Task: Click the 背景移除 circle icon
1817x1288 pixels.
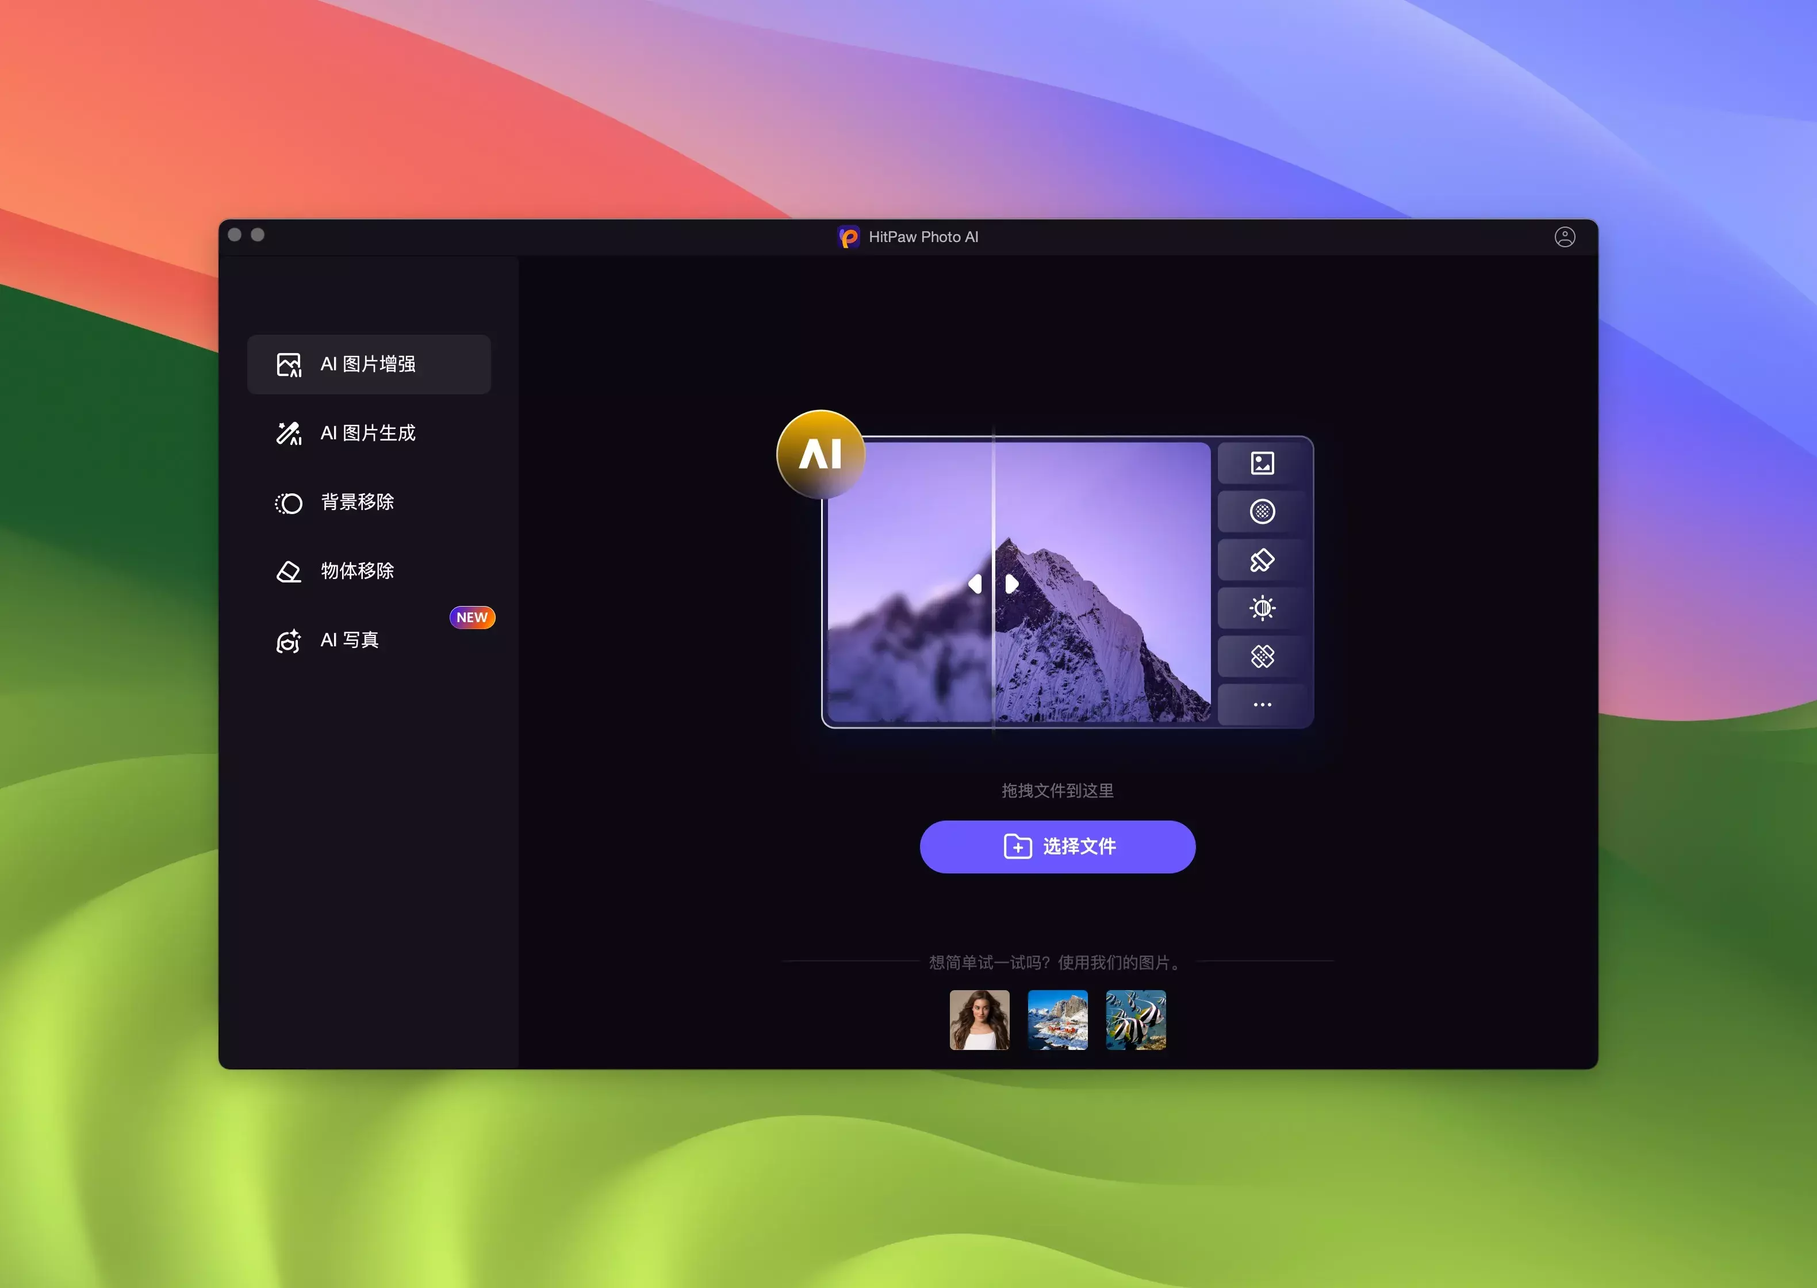Action: tap(289, 503)
